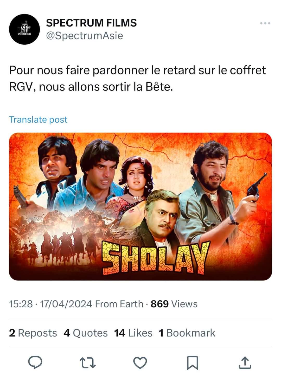The image size is (281, 375).
Task: View the 2 Reposts list
Action: coord(33,333)
